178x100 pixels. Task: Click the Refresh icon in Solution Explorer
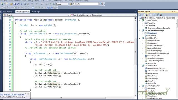(x=144, y=15)
